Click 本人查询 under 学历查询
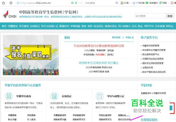 point(31,119)
